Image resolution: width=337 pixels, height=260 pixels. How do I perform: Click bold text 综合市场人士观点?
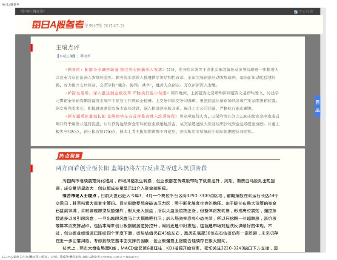pyautogui.click(x=79, y=196)
